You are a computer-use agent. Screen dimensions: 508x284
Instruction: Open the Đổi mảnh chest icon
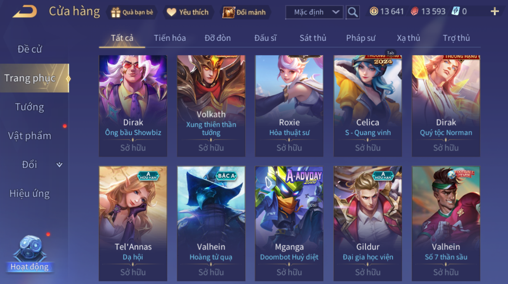(x=228, y=12)
